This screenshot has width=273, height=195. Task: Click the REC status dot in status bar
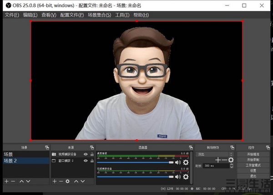(192, 189)
